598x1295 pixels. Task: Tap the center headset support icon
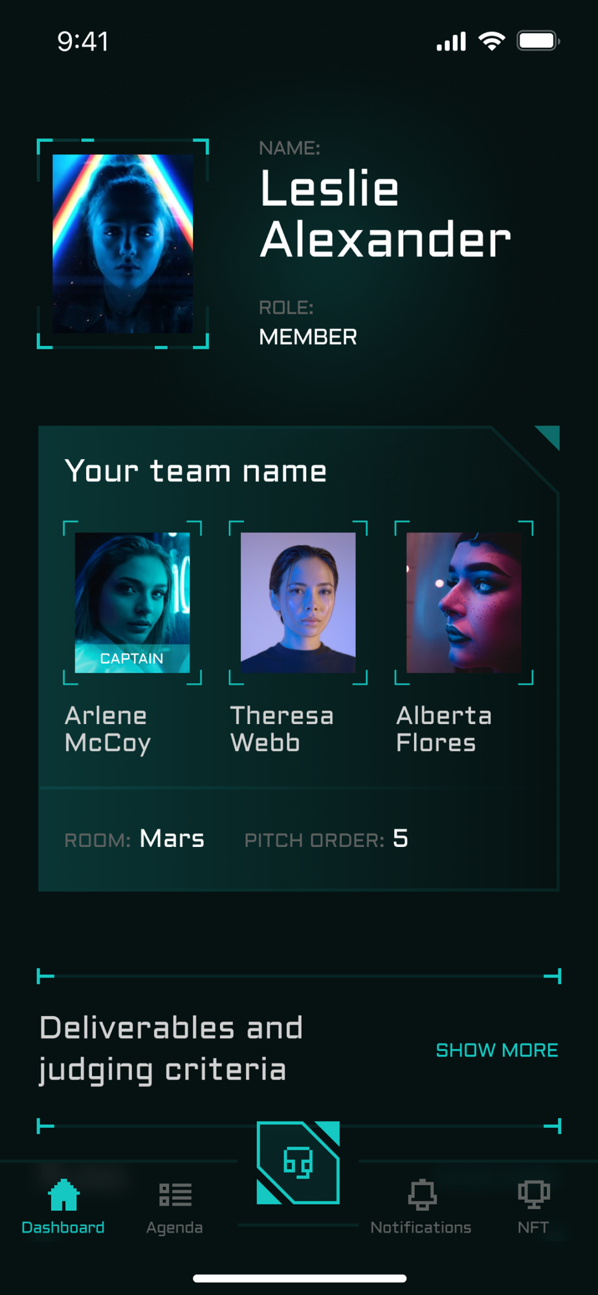[298, 1162]
